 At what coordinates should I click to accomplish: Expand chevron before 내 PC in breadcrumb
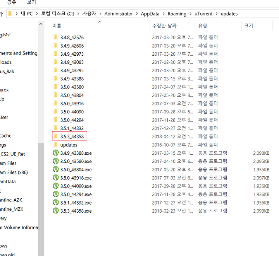click(17, 14)
